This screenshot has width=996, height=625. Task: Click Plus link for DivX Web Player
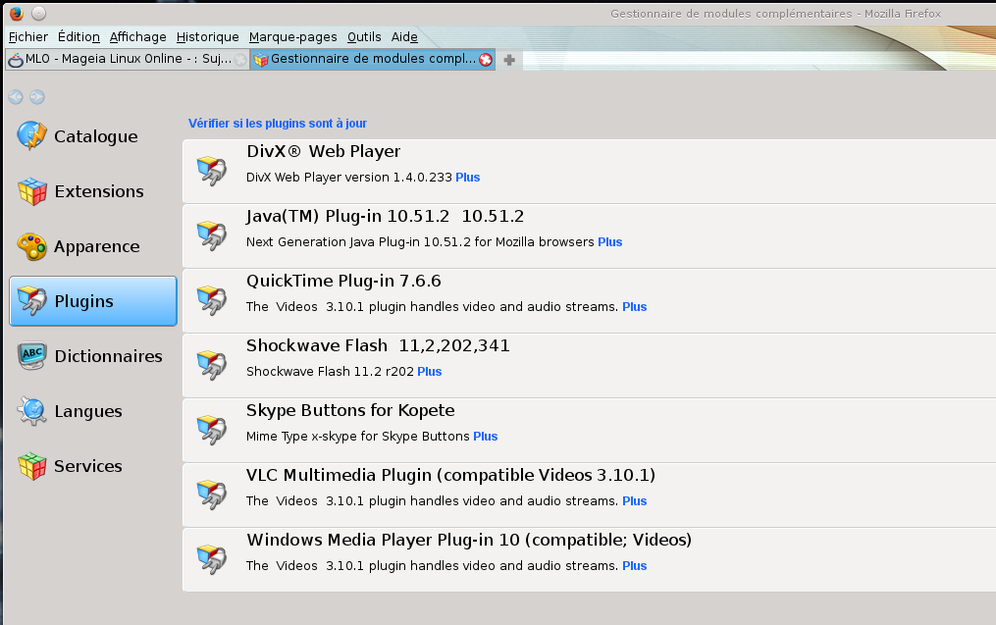[x=467, y=178]
